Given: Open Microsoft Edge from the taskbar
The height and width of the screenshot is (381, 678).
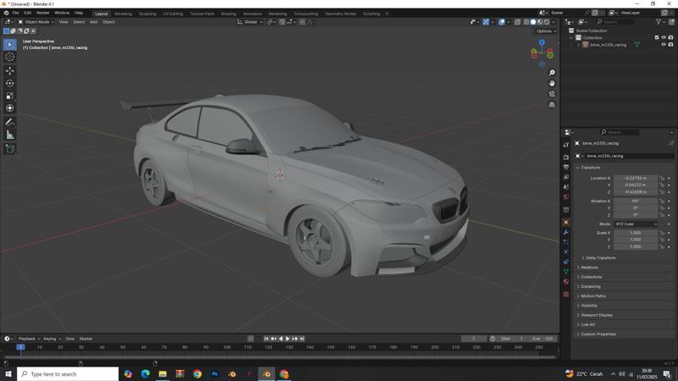Looking at the screenshot, I should (145, 374).
